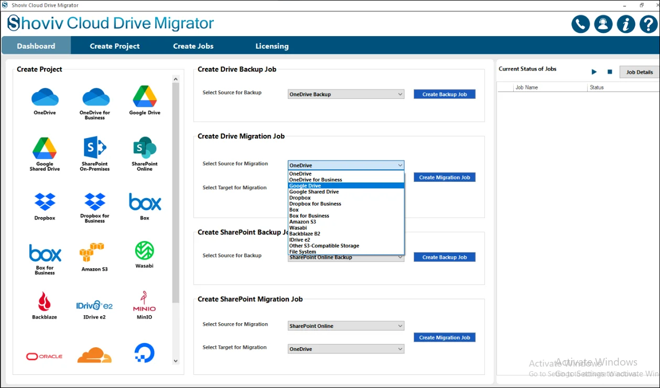This screenshot has height=388, width=660.
Task: Stop jobs with the stop icon
Action: point(610,72)
